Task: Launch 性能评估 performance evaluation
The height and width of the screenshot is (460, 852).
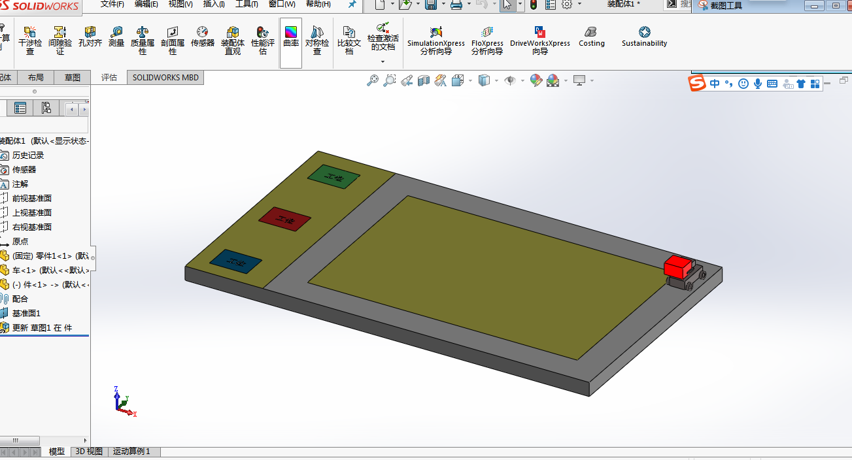Action: [x=263, y=41]
